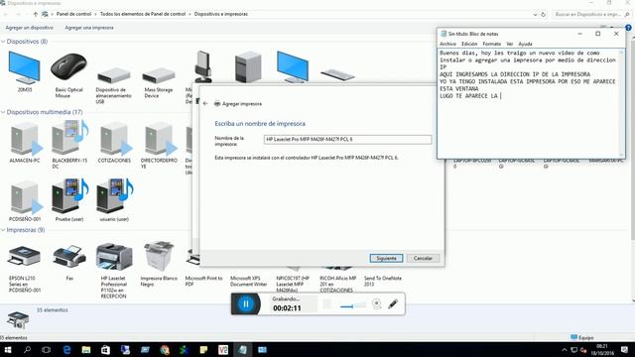Click Cancelar in Agregar impresora
The image size is (635, 357).
(x=424, y=258)
